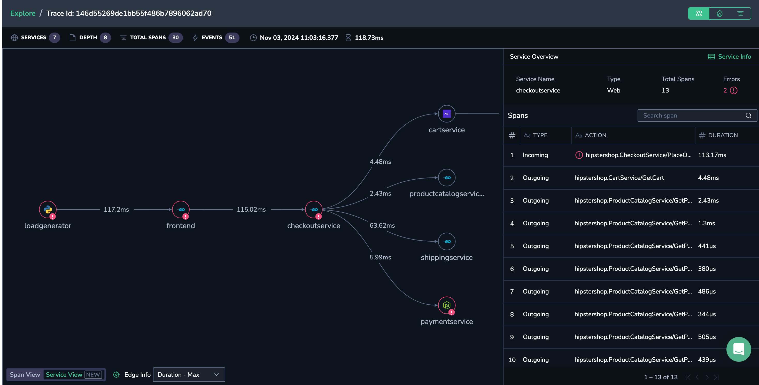Click the 5.99ms edge to paymentservice
Screen dimensions: 759x385
tap(380, 257)
